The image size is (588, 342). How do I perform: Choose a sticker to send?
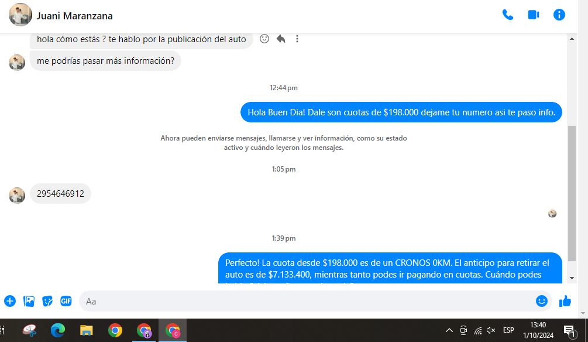pyautogui.click(x=47, y=301)
